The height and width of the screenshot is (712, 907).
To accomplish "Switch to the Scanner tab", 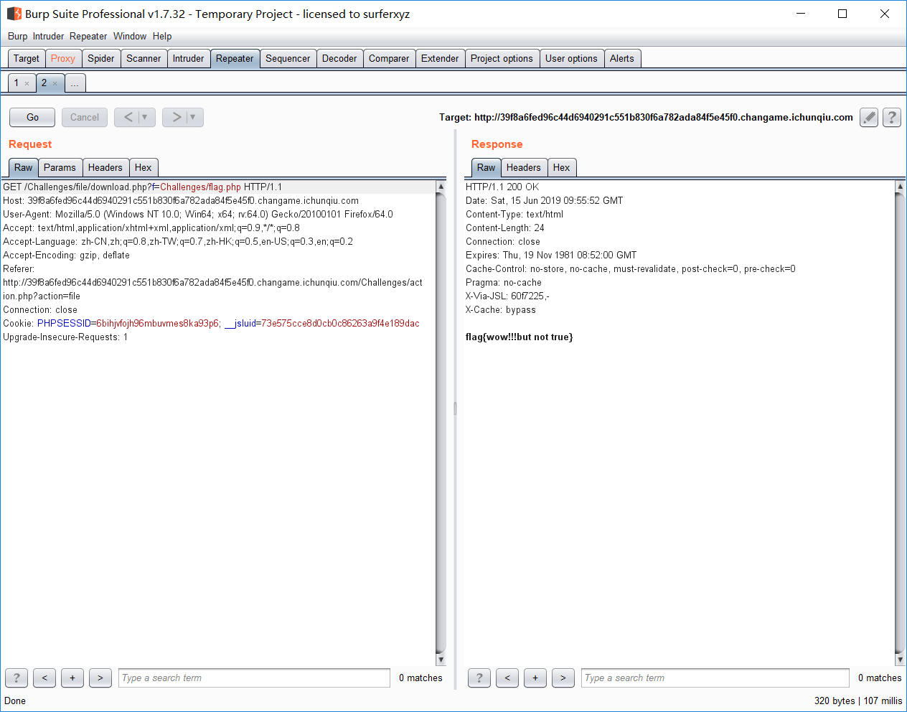I will (x=144, y=58).
